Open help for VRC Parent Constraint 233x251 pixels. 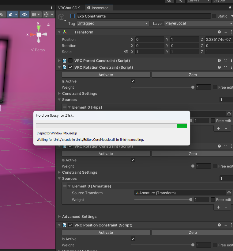point(219,60)
